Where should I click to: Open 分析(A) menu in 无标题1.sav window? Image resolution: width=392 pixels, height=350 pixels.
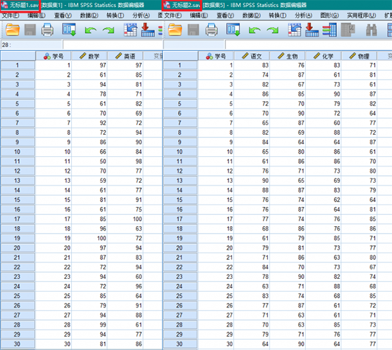[x=141, y=15]
